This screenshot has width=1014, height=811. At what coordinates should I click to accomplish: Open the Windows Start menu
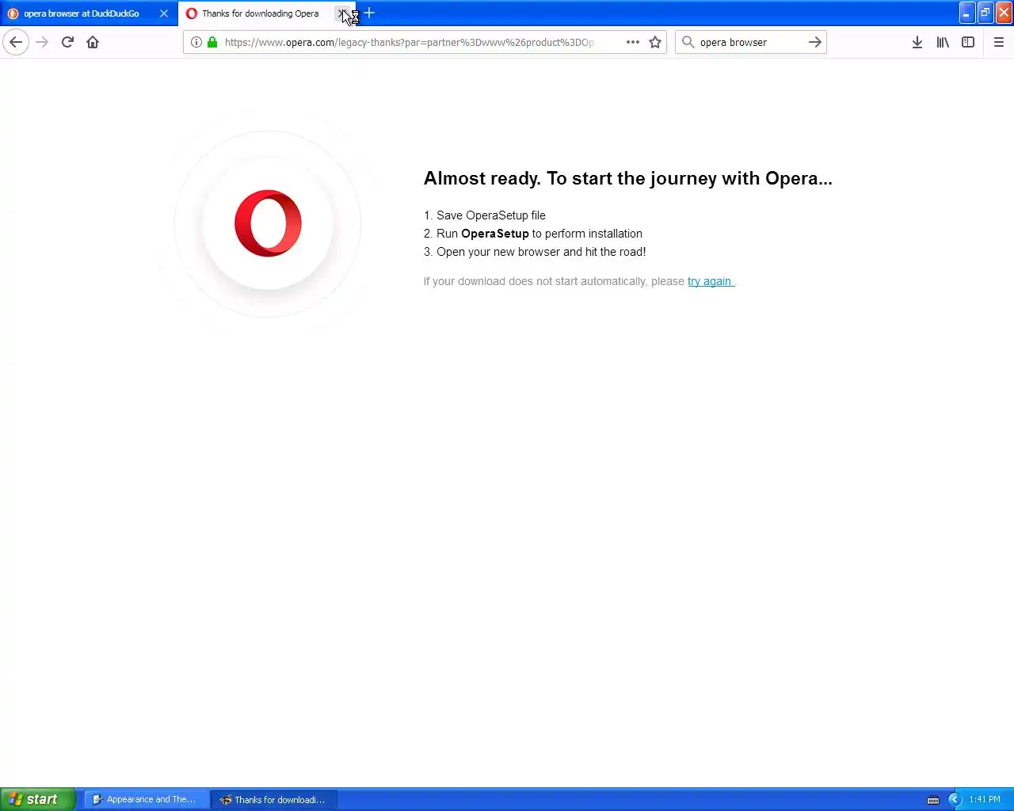tap(37, 799)
